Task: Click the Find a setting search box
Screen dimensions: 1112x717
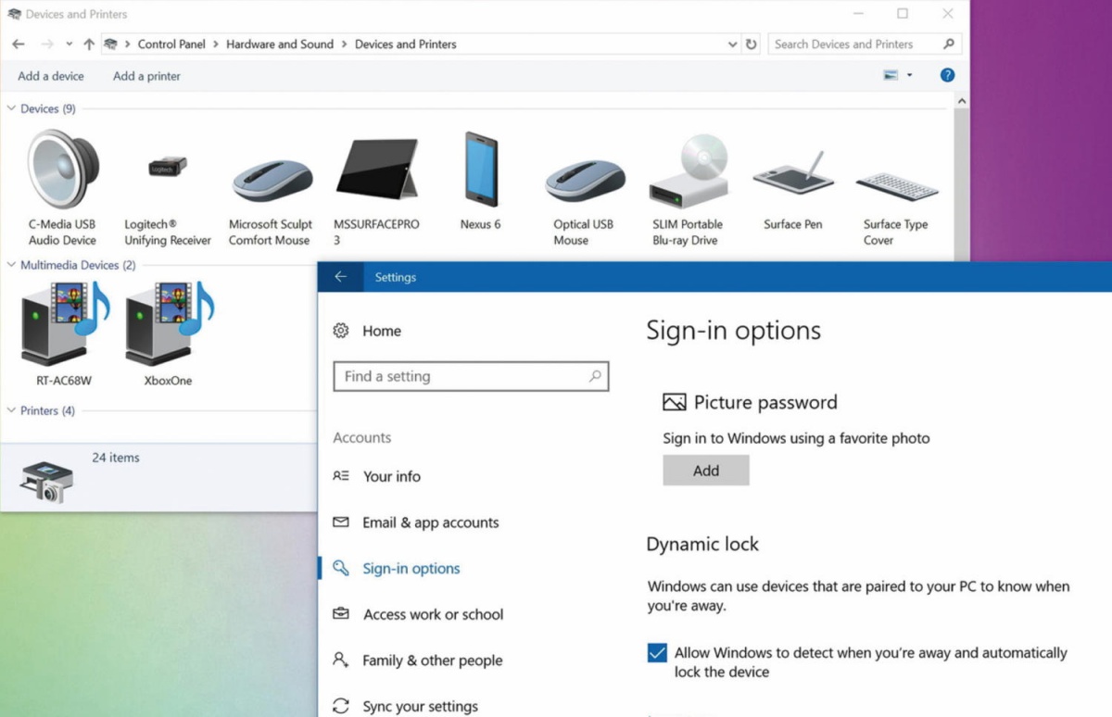Action: point(471,376)
